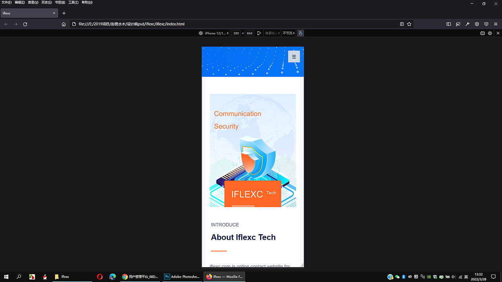
Task: Open the 书签 (Bookmarks) menu
Action: click(x=60, y=2)
